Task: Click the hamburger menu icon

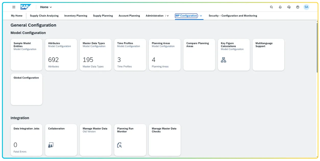Action: [x=14, y=7]
